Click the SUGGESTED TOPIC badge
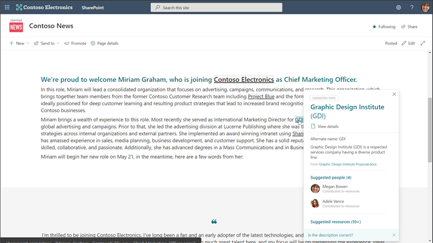 click(x=324, y=98)
